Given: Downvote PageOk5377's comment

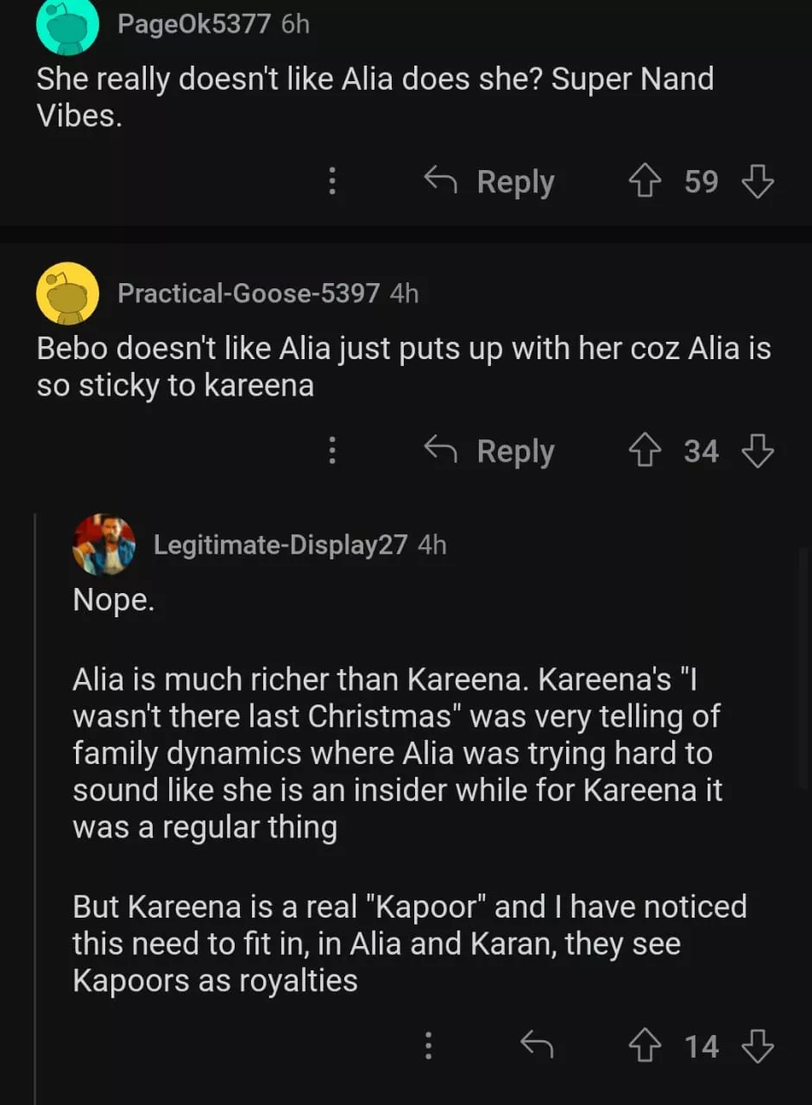Looking at the screenshot, I should pos(758,182).
